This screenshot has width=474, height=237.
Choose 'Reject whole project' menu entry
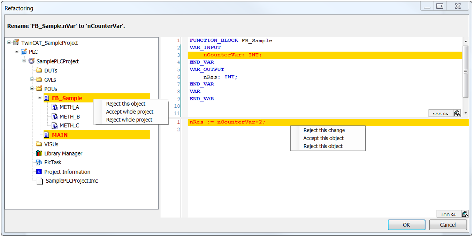[x=129, y=120]
